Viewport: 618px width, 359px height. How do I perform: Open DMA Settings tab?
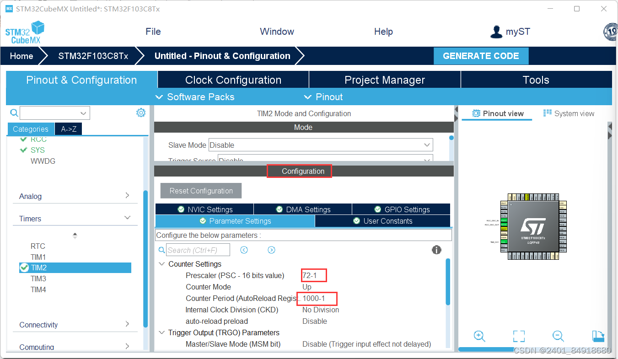click(303, 209)
